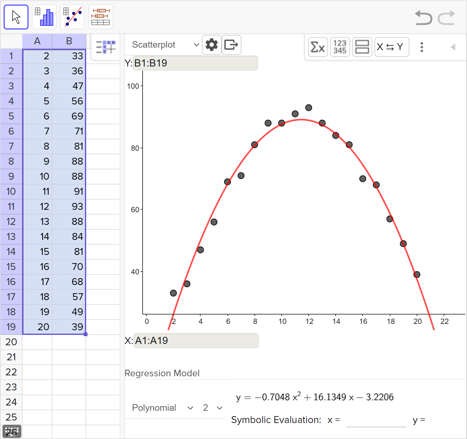Viewport: 467px width, 439px height.
Task: Open the Scatterplot type dropdown
Action: coord(165,45)
